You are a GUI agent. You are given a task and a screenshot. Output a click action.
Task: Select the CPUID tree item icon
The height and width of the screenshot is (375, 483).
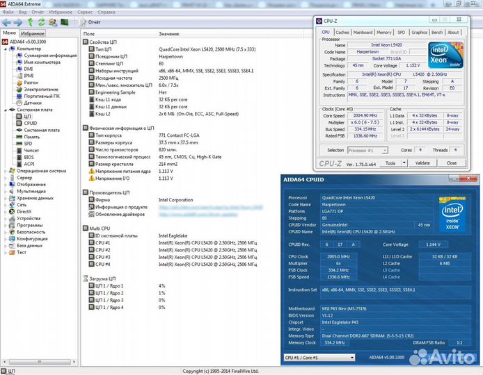click(19, 123)
